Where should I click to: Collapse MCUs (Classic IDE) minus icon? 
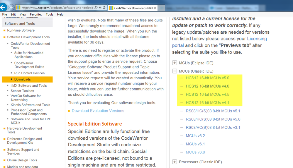click(x=175, y=71)
